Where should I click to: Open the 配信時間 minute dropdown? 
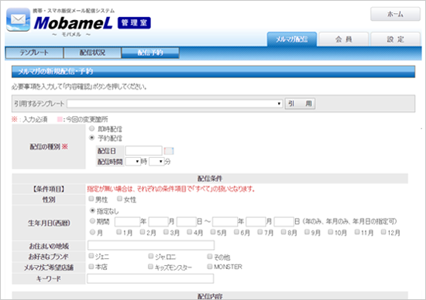156,162
